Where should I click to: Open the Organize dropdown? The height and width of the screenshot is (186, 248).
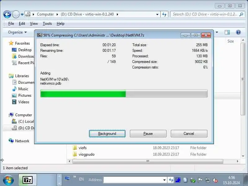17,32
